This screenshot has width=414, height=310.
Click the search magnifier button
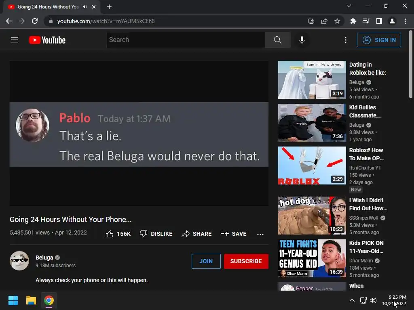coord(277,40)
